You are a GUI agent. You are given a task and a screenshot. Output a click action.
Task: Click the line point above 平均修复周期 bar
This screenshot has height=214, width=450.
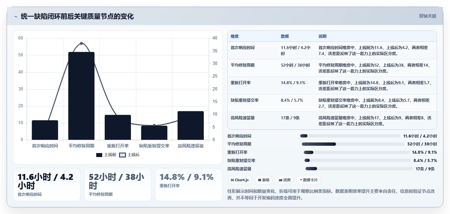coord(81,43)
